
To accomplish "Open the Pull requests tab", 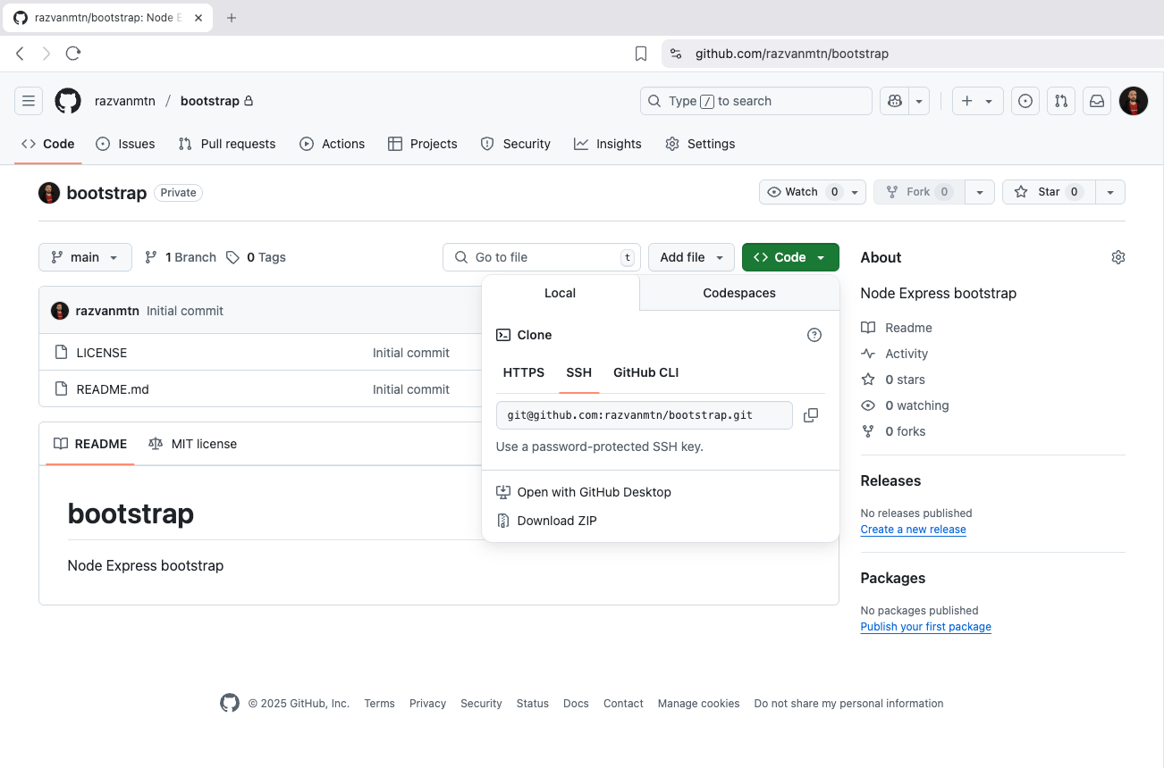I will [227, 144].
